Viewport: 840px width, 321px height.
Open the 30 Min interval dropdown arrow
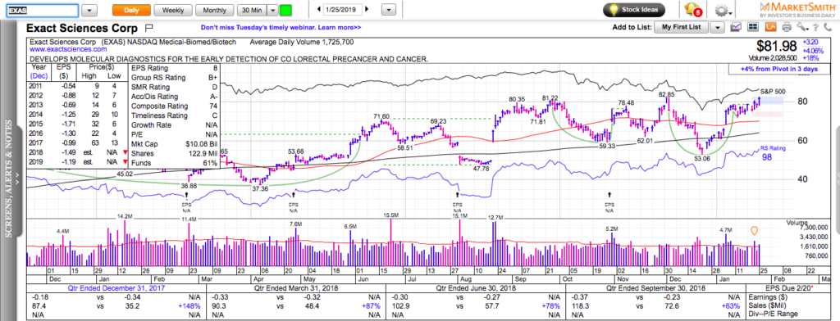coord(272,10)
